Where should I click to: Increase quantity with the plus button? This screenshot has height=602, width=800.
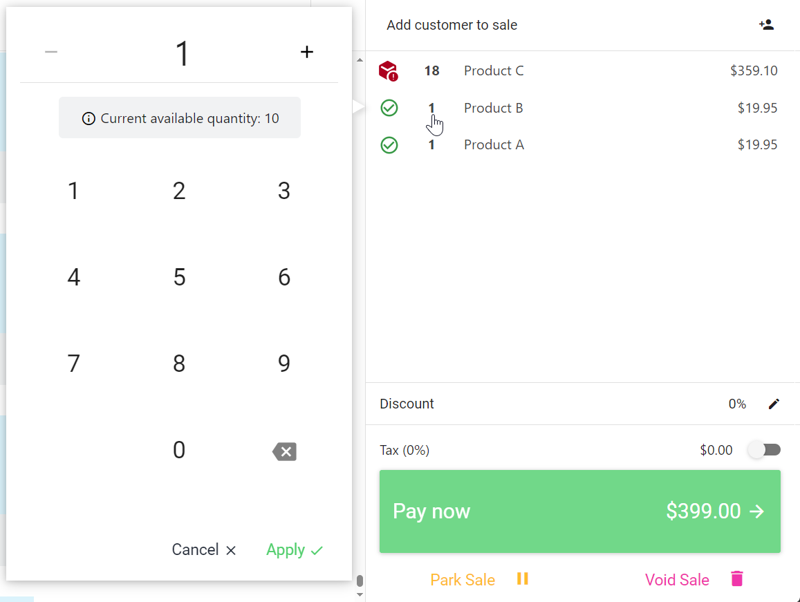[x=306, y=52]
